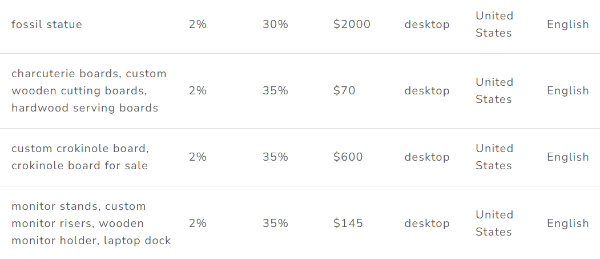Viewport: 600px width, 259px height.
Task: Click the $145 price value
Action: [348, 224]
